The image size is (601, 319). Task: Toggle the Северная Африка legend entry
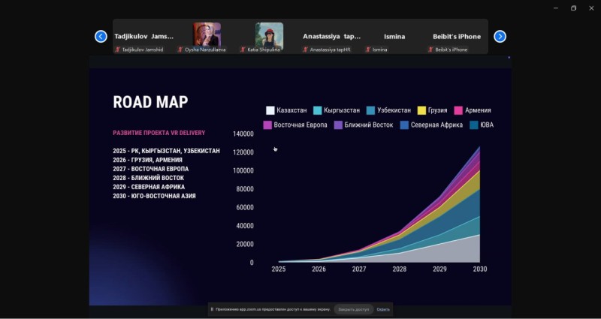pos(436,125)
